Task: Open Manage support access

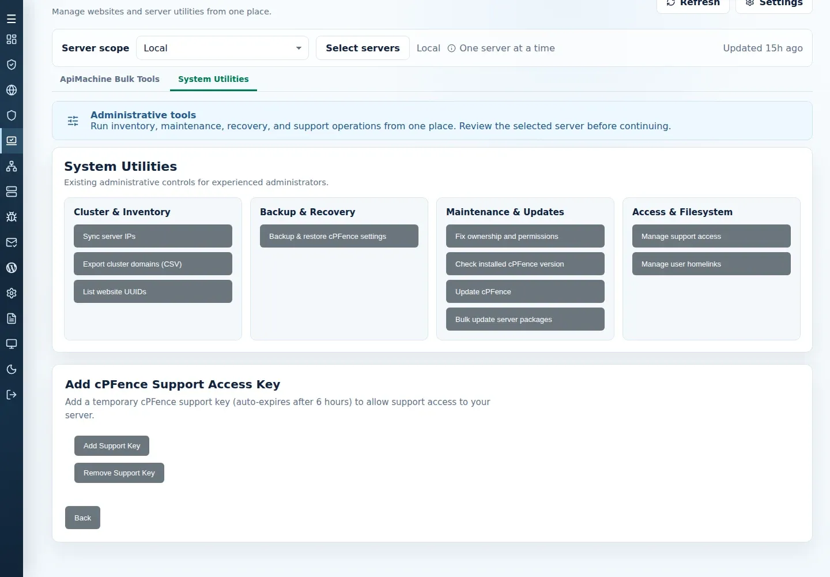Action: (711, 236)
